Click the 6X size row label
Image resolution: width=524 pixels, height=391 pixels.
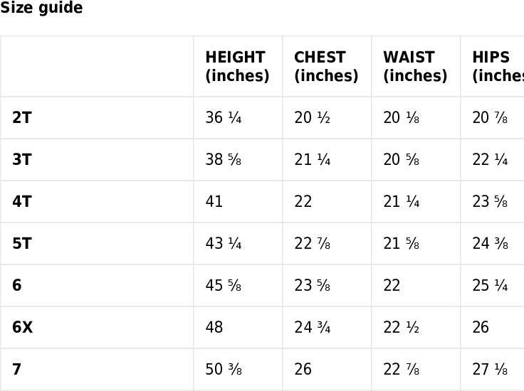(23, 328)
